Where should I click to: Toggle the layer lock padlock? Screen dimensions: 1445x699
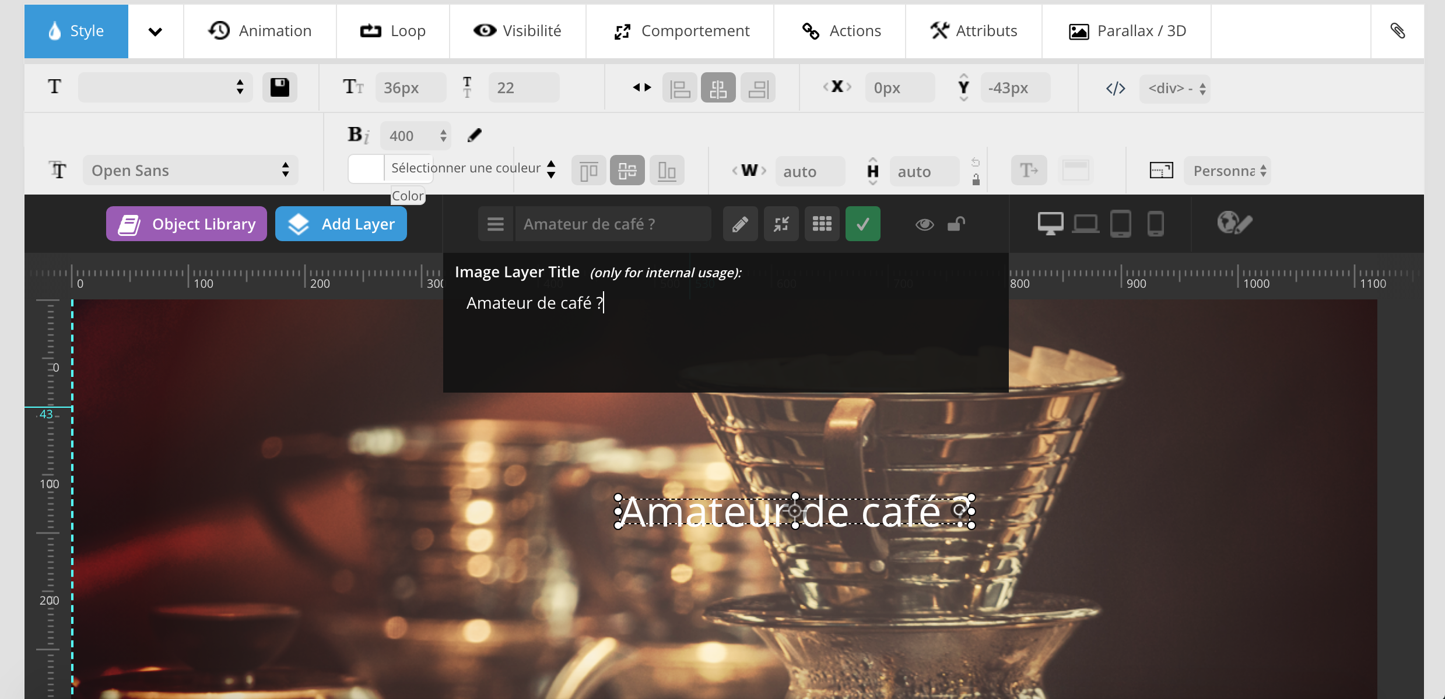[956, 224]
